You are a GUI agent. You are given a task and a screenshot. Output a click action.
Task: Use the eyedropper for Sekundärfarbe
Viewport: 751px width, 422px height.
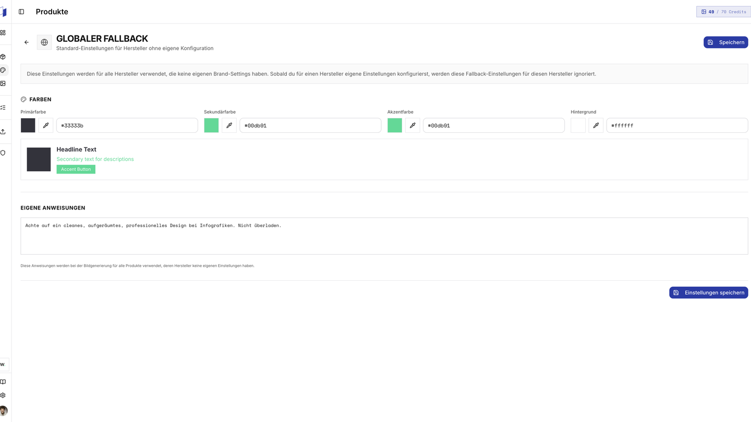pyautogui.click(x=229, y=125)
